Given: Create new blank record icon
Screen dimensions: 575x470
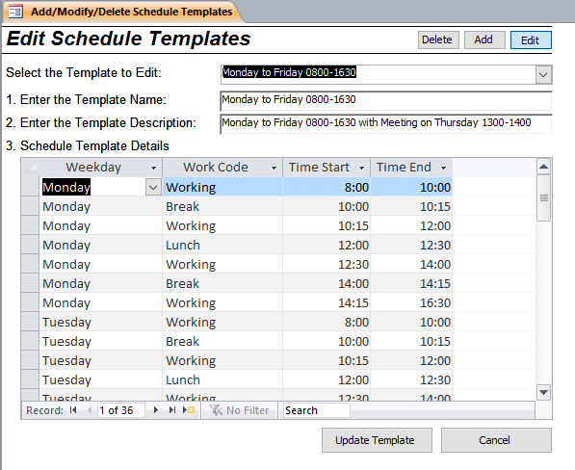Looking at the screenshot, I should click(189, 410).
